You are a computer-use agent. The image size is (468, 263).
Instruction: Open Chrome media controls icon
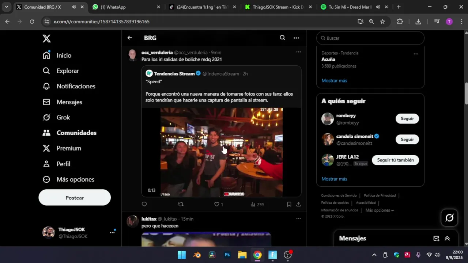click(437, 22)
